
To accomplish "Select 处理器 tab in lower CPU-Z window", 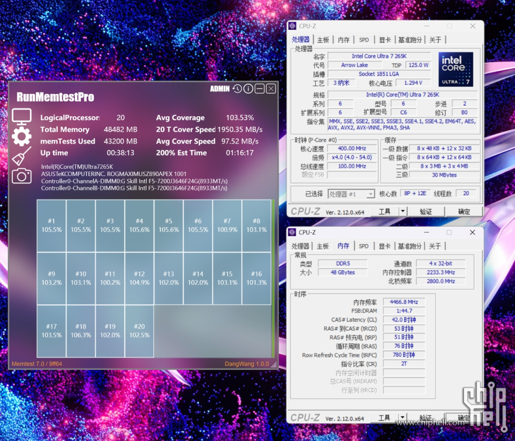I will point(301,246).
